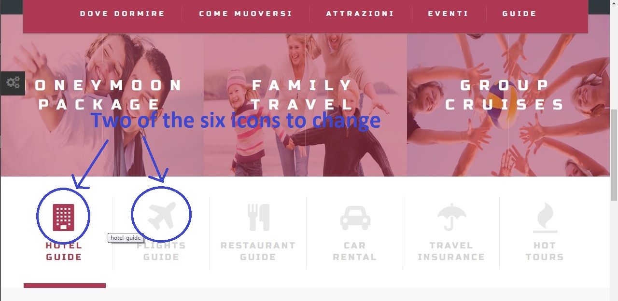Click the hotel building icon
Screen dimensions: 618x301
[x=64, y=218]
